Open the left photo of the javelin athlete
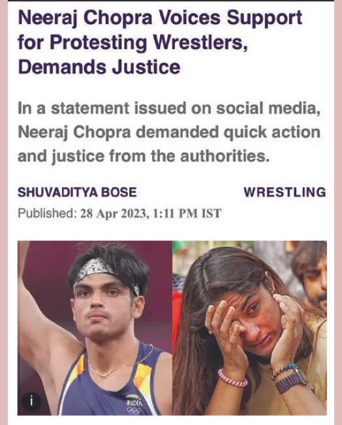The height and width of the screenshot is (425, 342). coord(95,328)
